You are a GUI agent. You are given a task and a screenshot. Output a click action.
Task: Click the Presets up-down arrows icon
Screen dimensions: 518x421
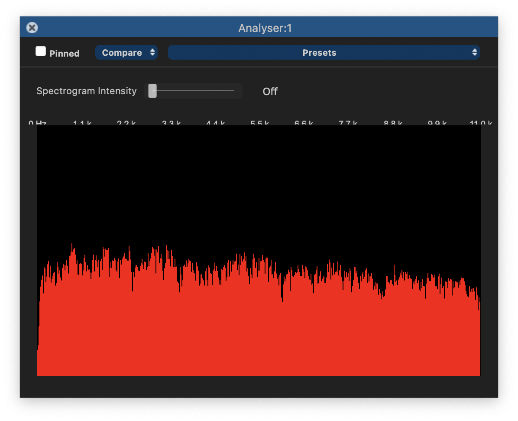point(475,53)
